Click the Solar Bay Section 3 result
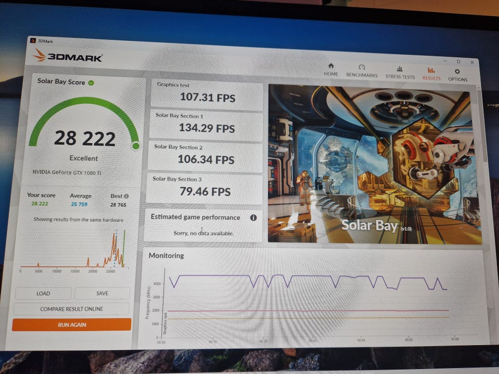The height and width of the screenshot is (374, 499). click(x=204, y=188)
